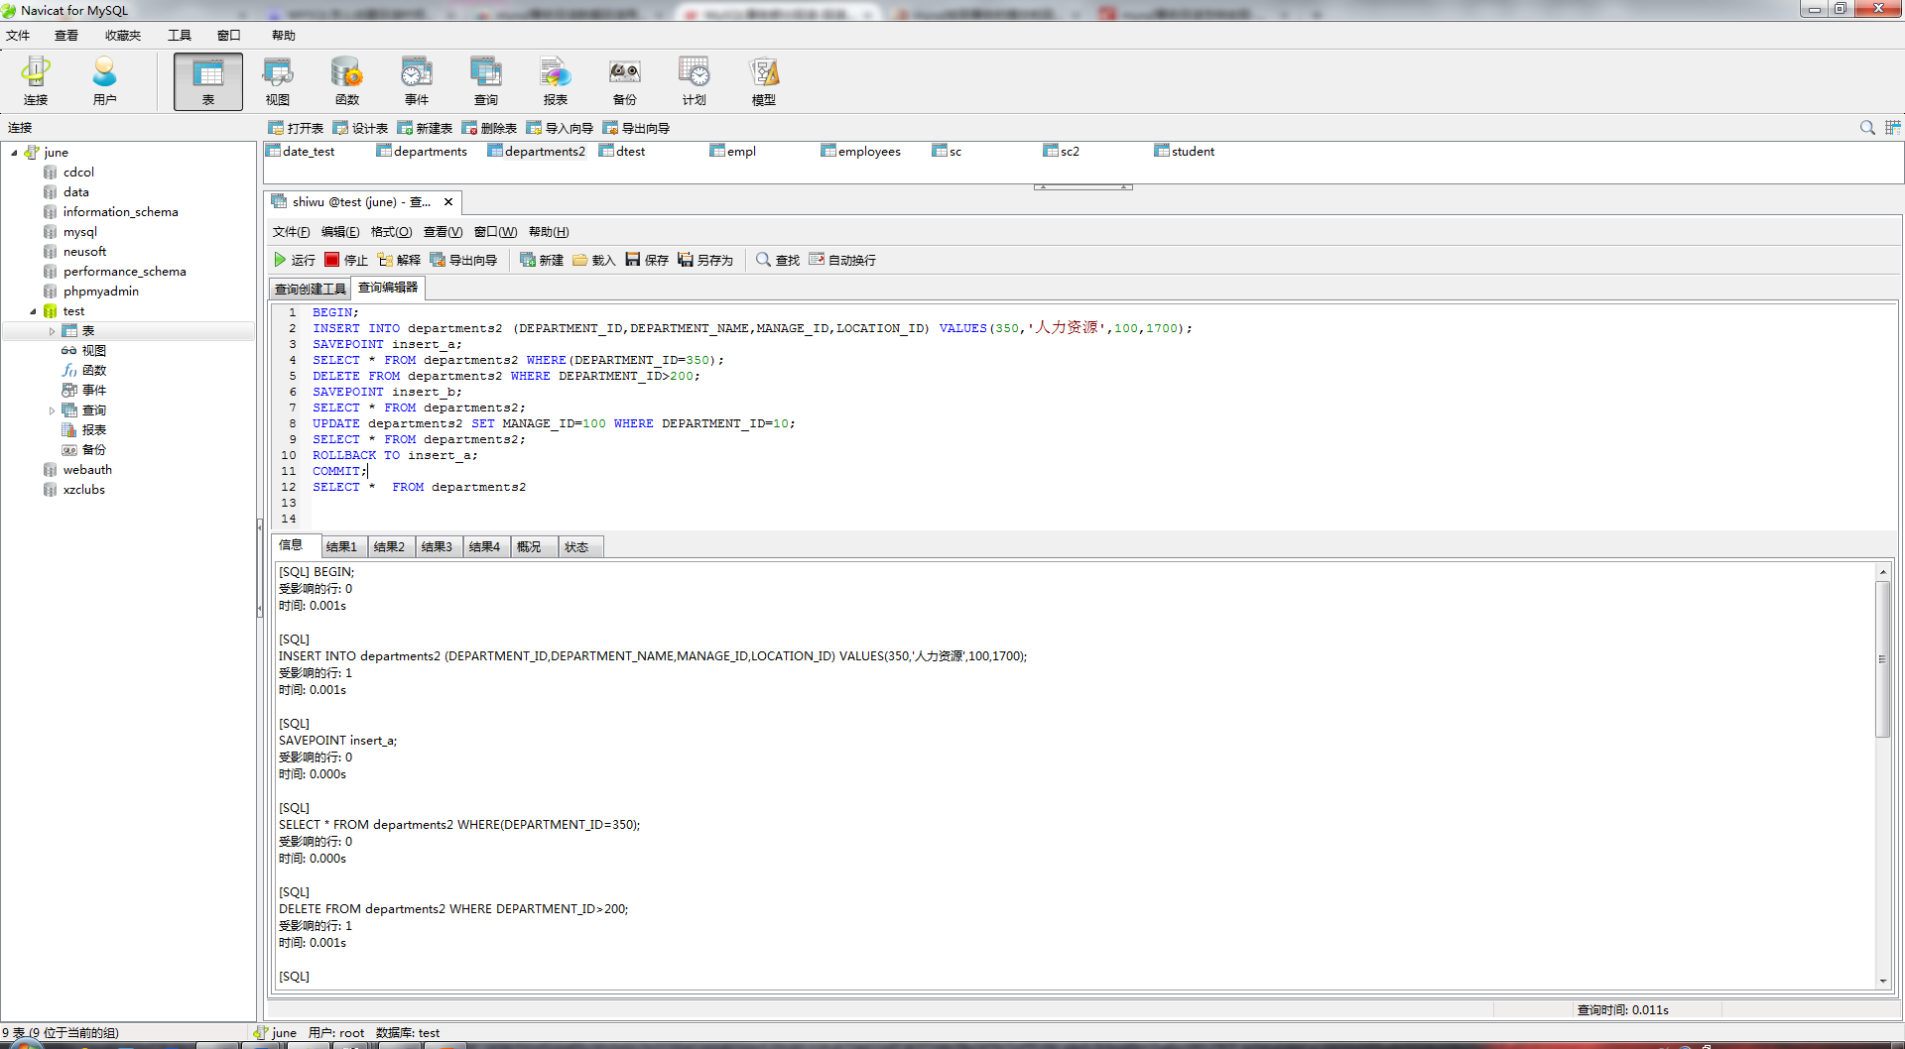Click the message pane vertical scrollbar thumb
This screenshot has height=1049, width=1905.
click(1882, 658)
